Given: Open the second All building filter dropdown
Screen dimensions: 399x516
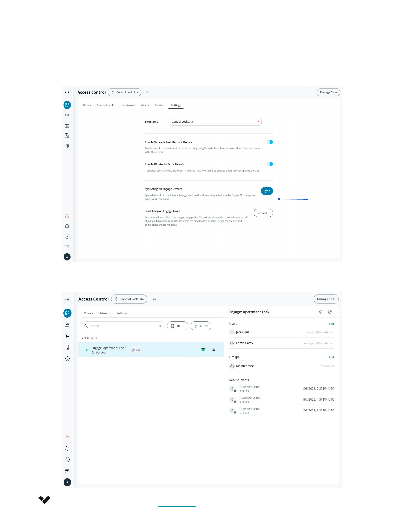Looking at the screenshot, I should [x=201, y=326].
